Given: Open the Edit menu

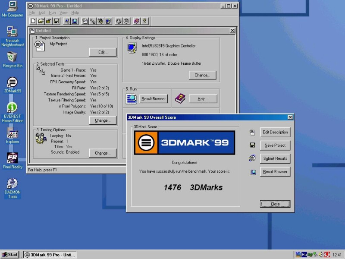Looking at the screenshot, I should click(x=41, y=13).
